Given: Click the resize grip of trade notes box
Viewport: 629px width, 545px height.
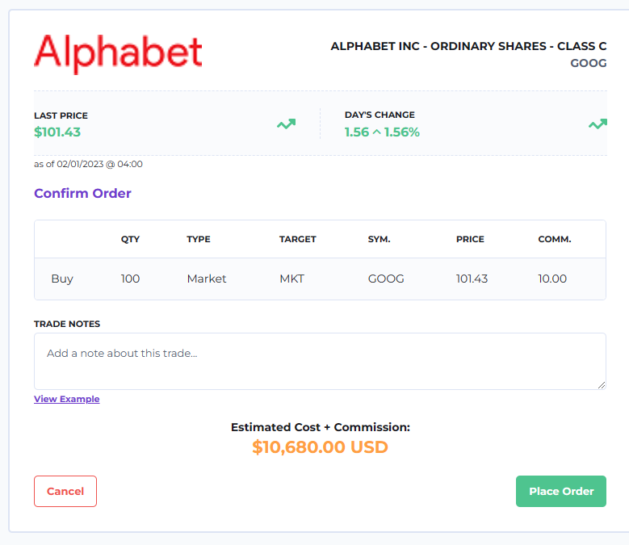Looking at the screenshot, I should [602, 385].
